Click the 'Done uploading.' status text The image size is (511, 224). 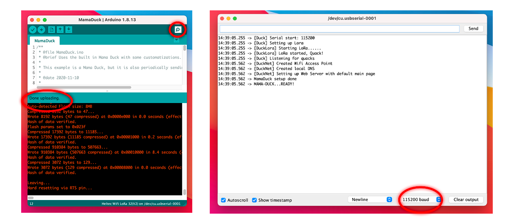[x=44, y=98]
